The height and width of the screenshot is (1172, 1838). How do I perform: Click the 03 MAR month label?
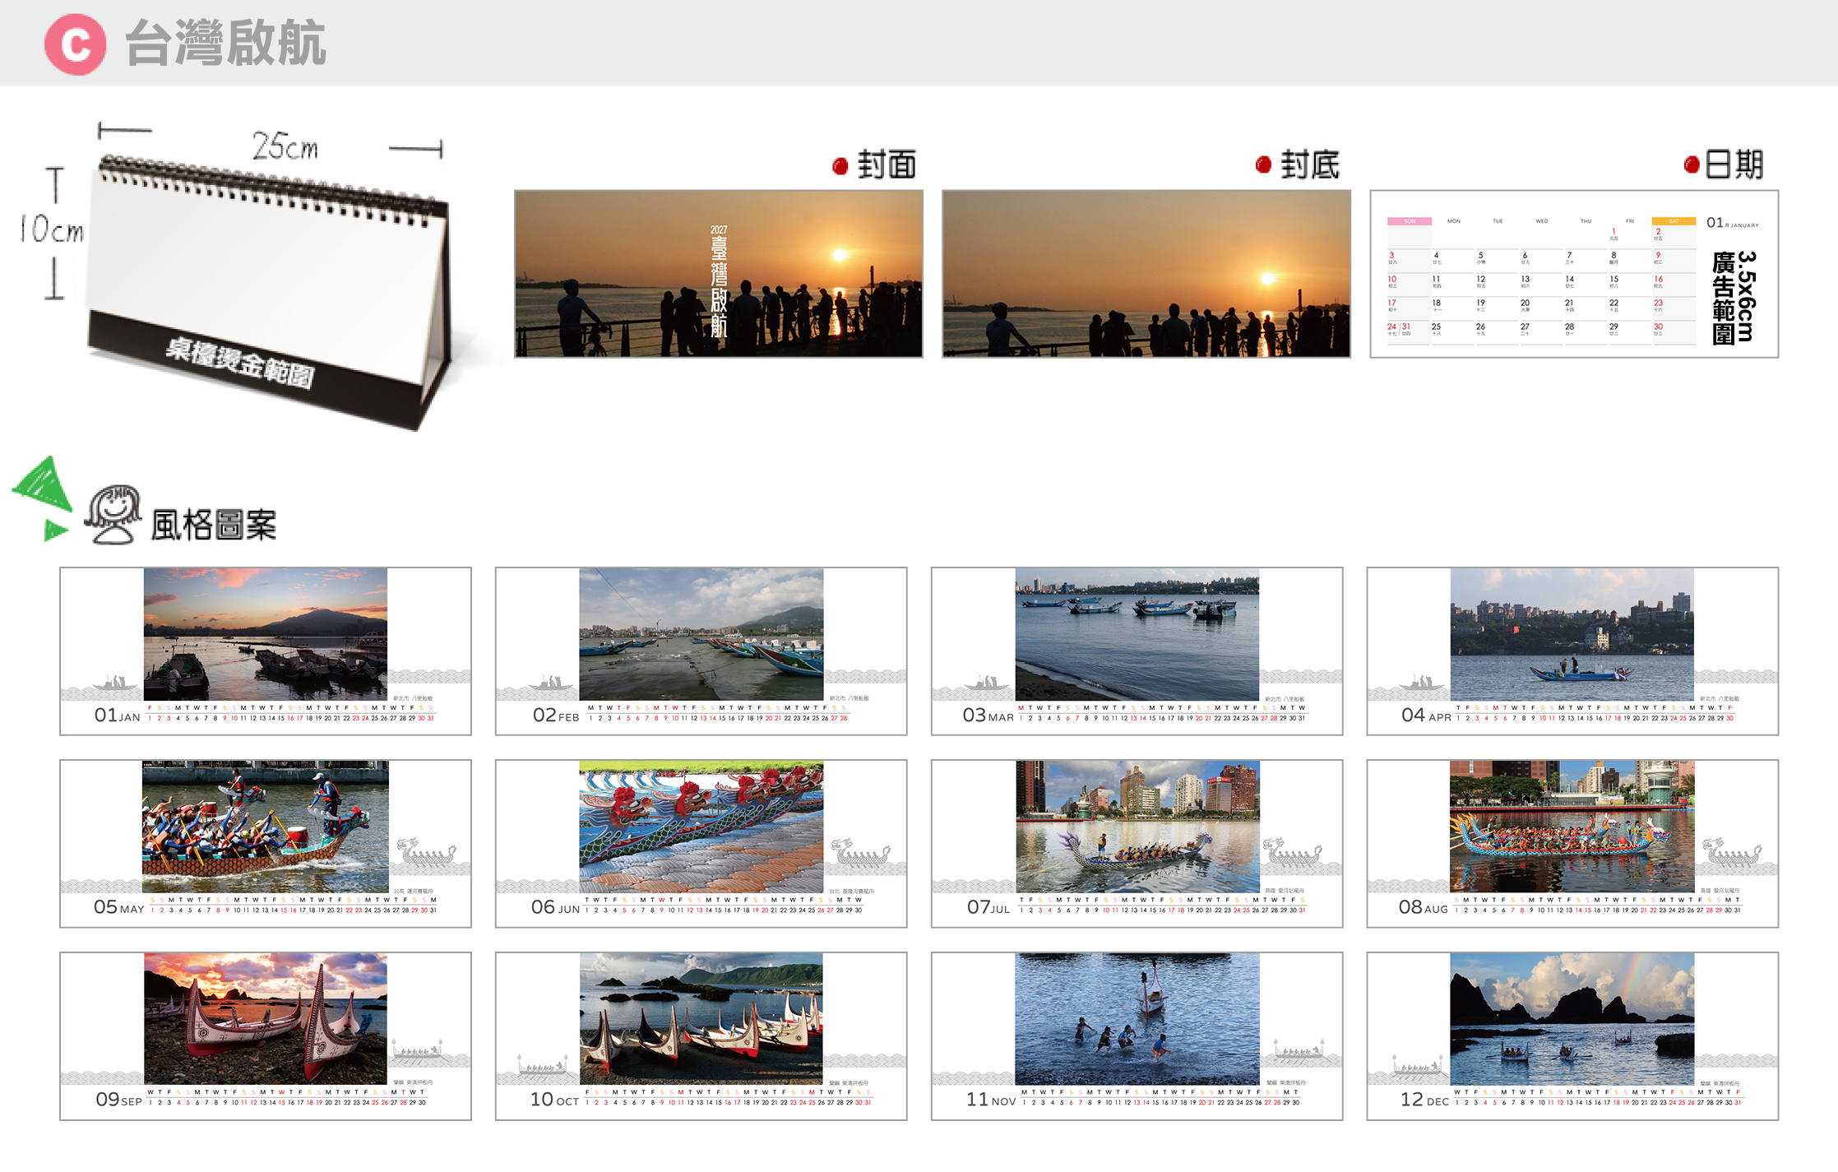(988, 716)
